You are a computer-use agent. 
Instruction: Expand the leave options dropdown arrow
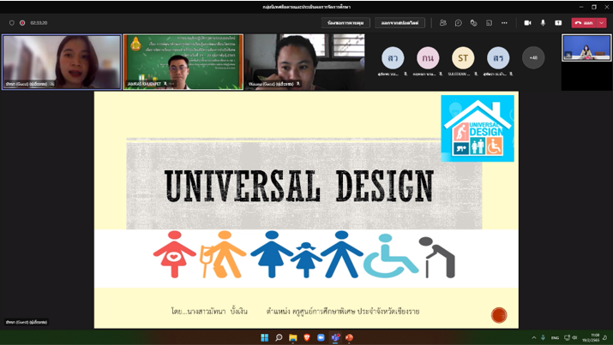tap(602, 23)
